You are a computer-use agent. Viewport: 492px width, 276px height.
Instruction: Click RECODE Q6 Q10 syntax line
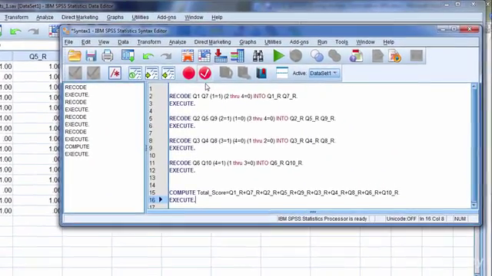click(236, 163)
